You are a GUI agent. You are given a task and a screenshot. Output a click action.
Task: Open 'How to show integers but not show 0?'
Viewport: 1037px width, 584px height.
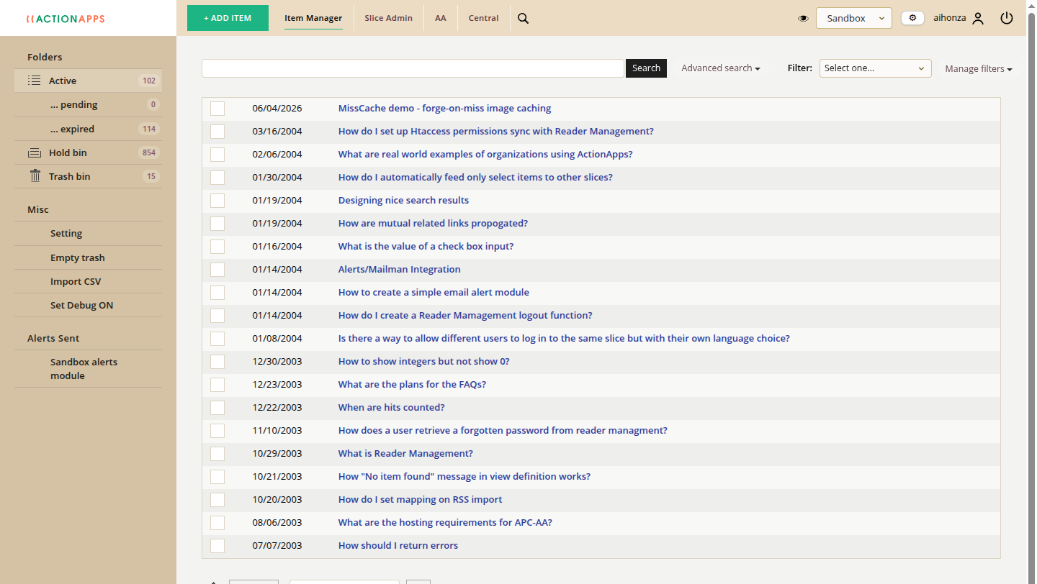tap(424, 362)
